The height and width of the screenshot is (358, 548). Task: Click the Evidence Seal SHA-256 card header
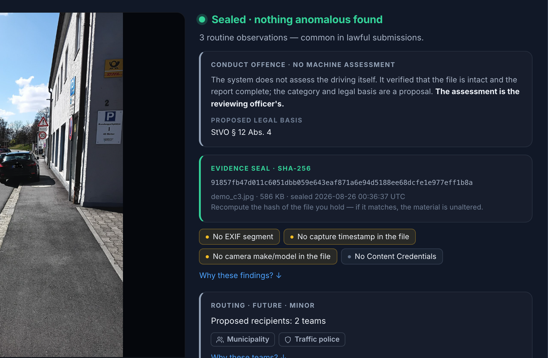(x=261, y=169)
